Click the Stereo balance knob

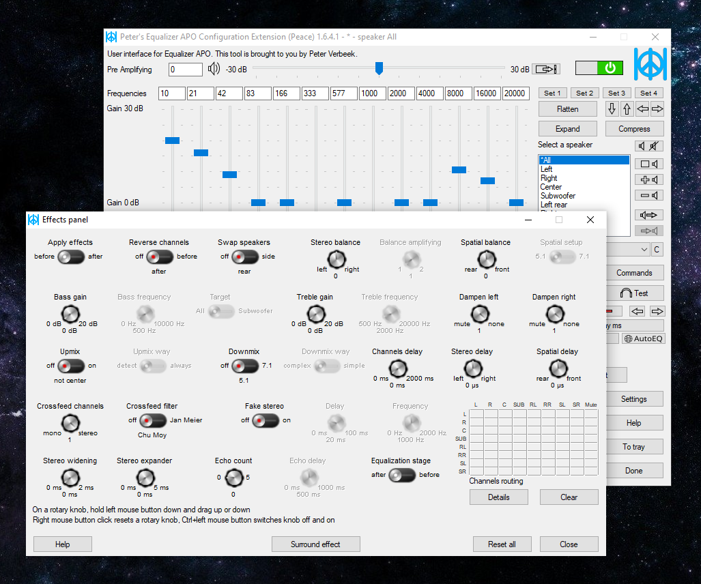337,259
